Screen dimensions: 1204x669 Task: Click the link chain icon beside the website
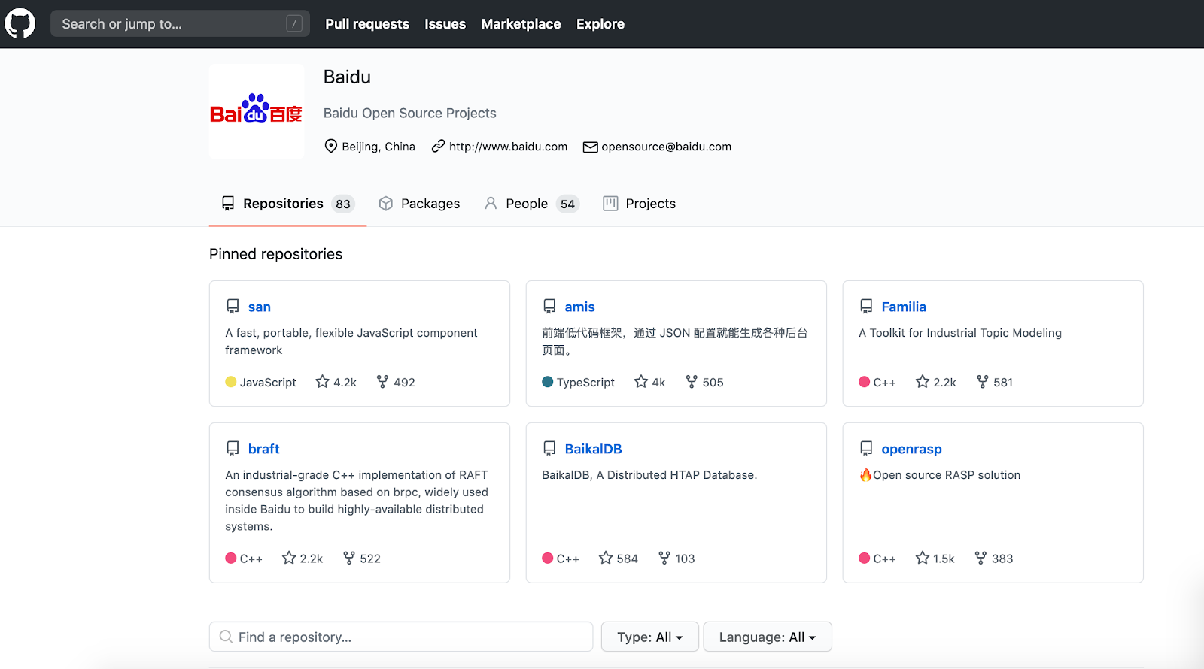pos(438,146)
